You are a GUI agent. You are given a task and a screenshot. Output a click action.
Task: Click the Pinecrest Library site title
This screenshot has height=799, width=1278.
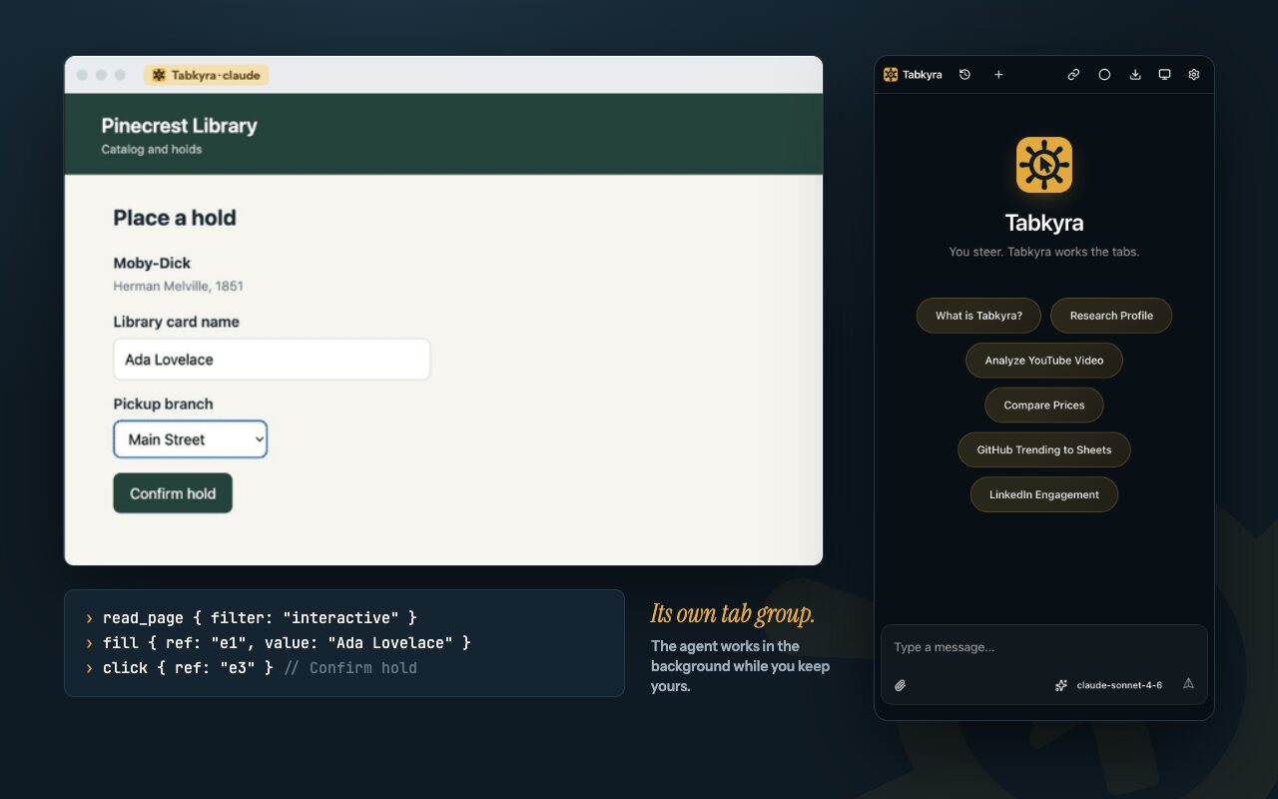(180, 126)
